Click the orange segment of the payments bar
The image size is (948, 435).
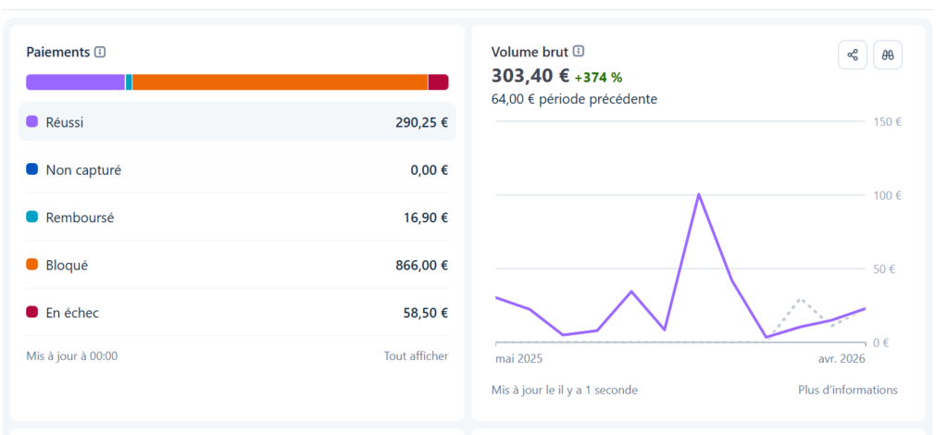coord(280,82)
